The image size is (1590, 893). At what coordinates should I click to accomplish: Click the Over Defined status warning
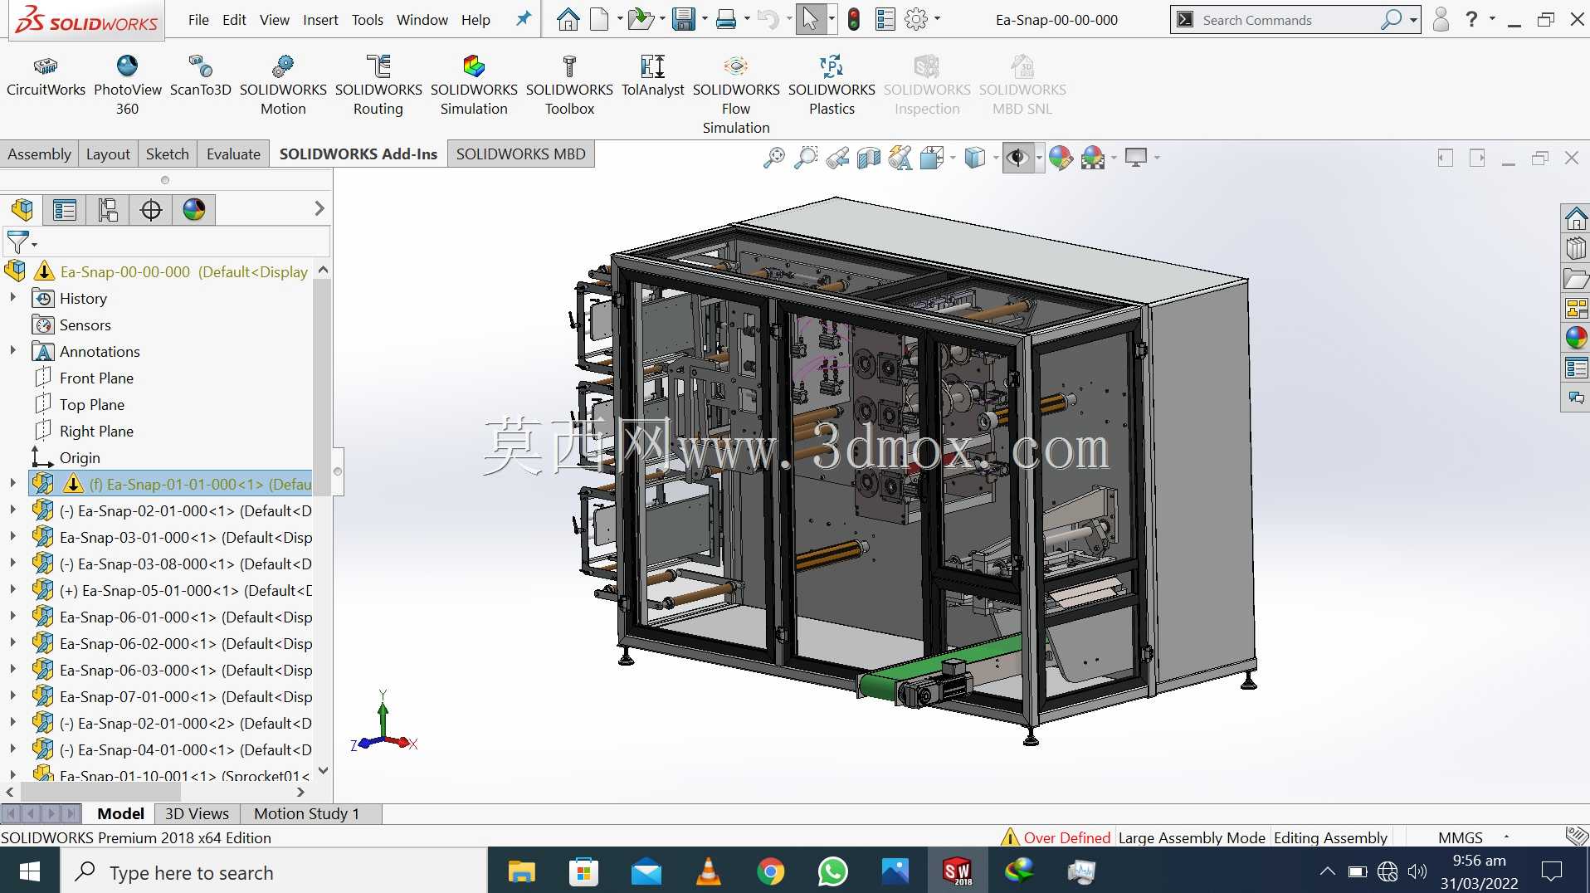click(x=1056, y=837)
